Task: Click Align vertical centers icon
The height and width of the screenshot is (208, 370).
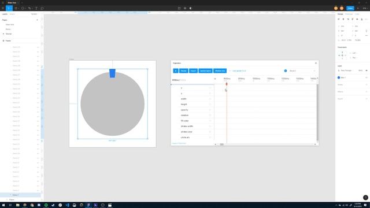Action: tap(357, 19)
